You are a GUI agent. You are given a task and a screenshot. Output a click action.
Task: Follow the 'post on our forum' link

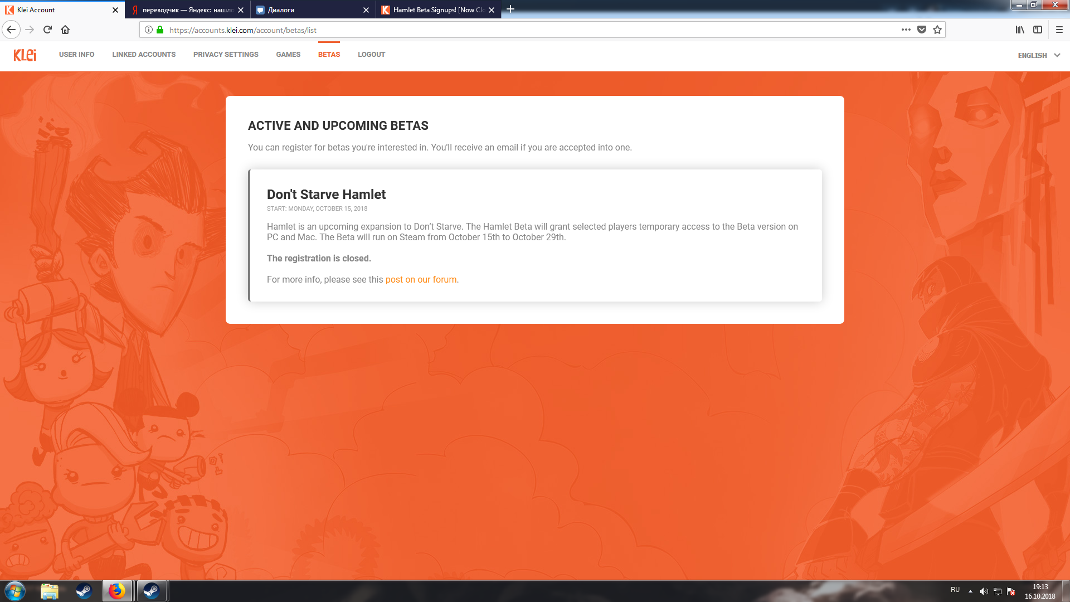[x=421, y=280]
